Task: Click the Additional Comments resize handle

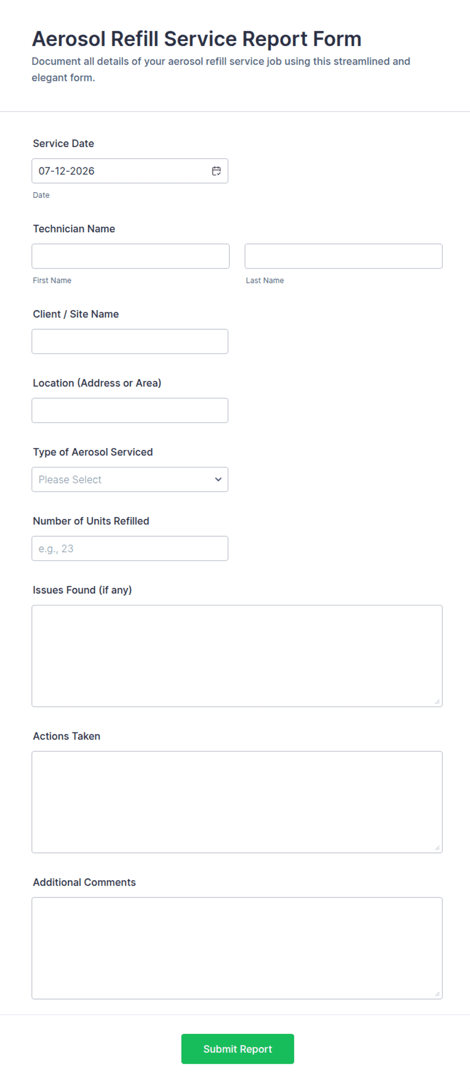Action: 437,994
